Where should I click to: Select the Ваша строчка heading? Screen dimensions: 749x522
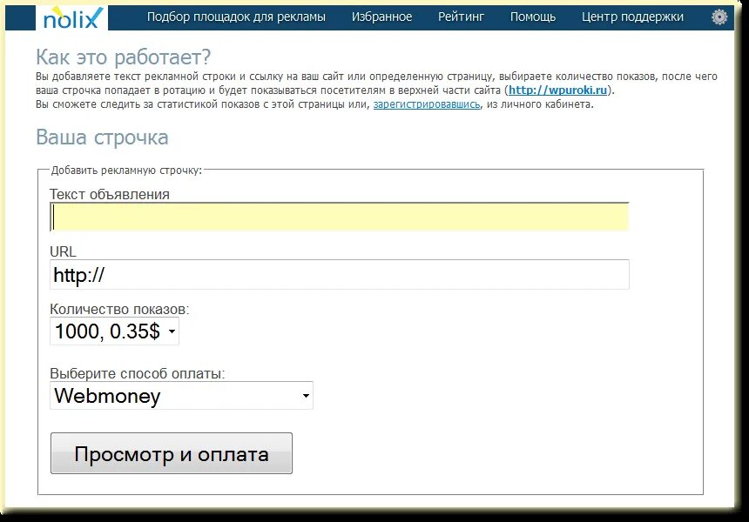pyautogui.click(x=102, y=137)
